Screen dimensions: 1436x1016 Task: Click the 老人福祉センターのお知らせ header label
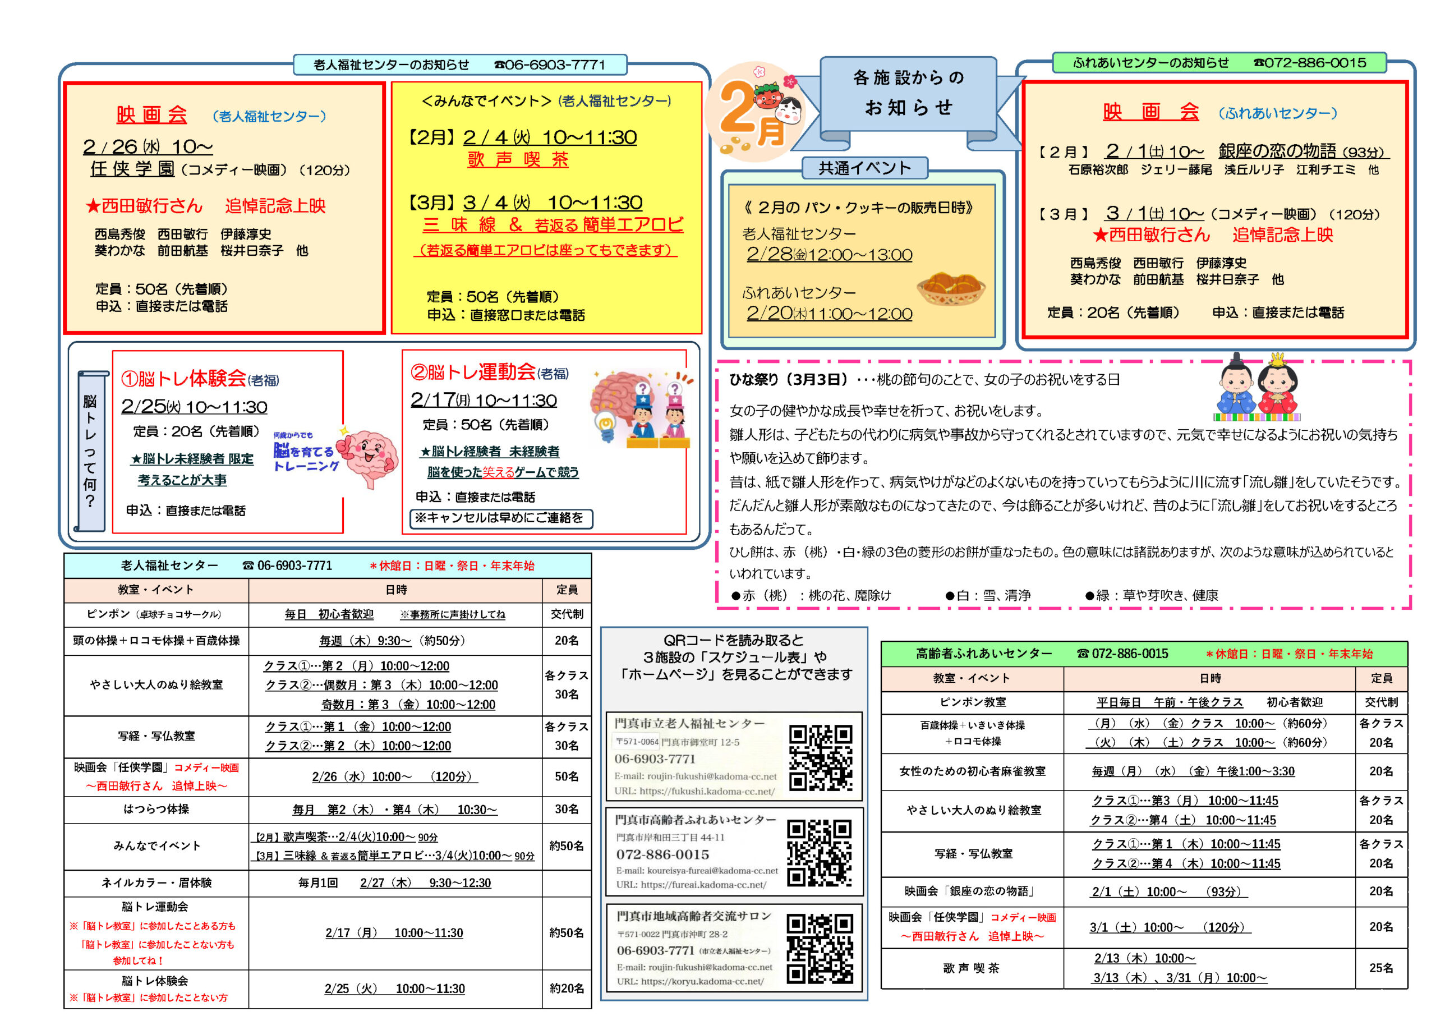click(461, 65)
